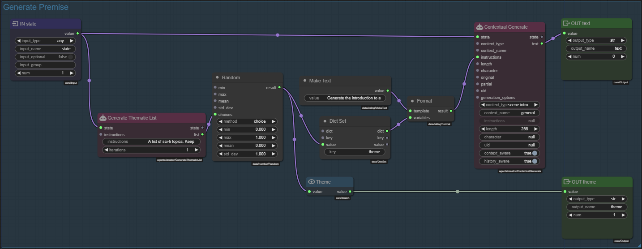
Task: Click the eye icon on Theme node
Action: (x=312, y=182)
